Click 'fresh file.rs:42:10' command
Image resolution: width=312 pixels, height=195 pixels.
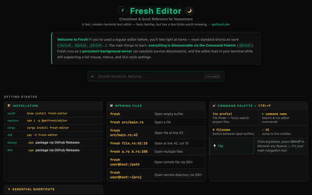129,143
